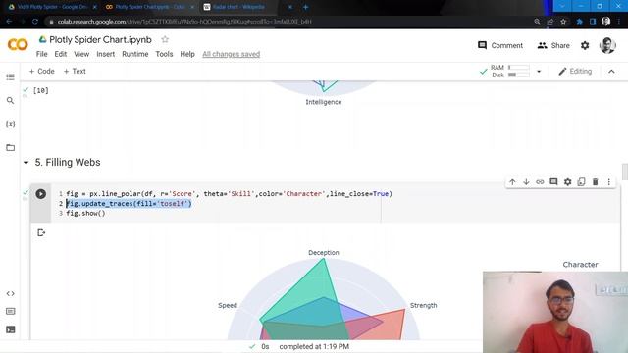The image size is (628, 353).
Task: Click the notebook vertical scrollbar
Action: 624,173
